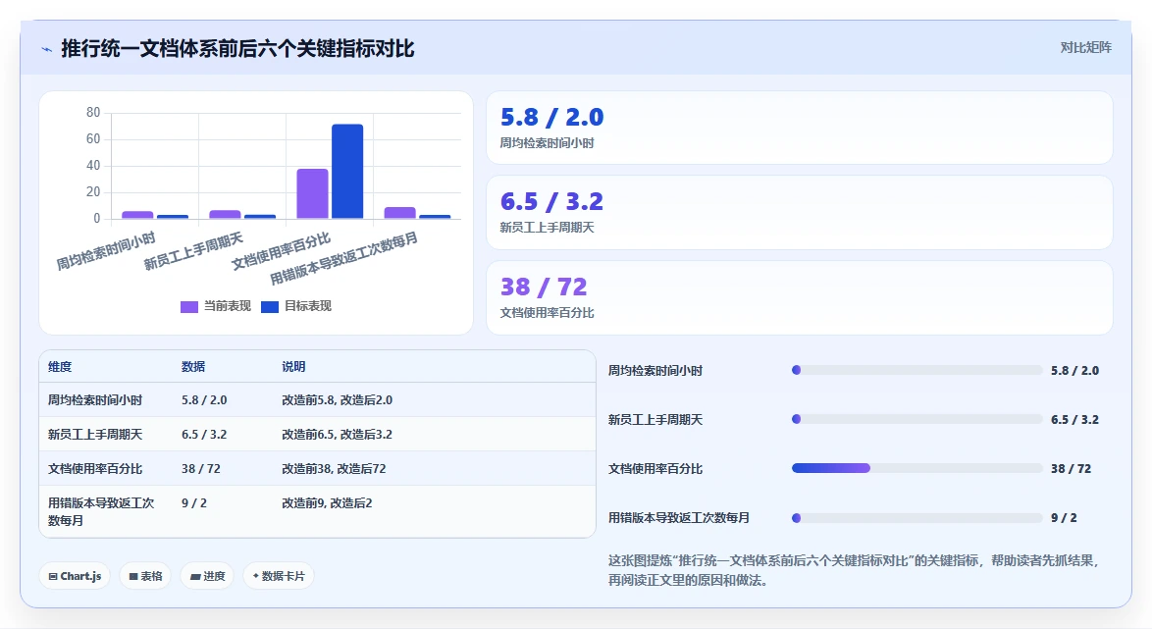Click the 文档使用率百分比 progress bar

tap(916, 468)
